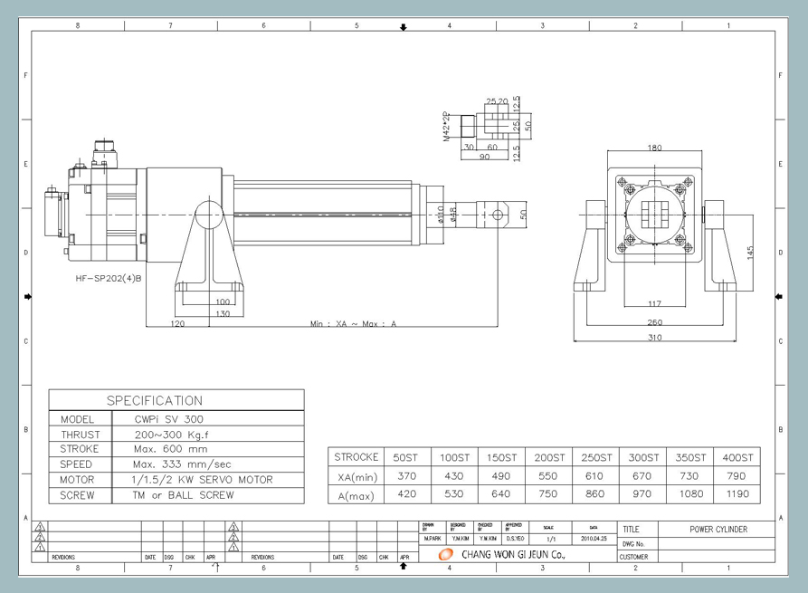The height and width of the screenshot is (593, 808).
Task: Select the HF-SP202(4)B motor label
Action: [109, 279]
